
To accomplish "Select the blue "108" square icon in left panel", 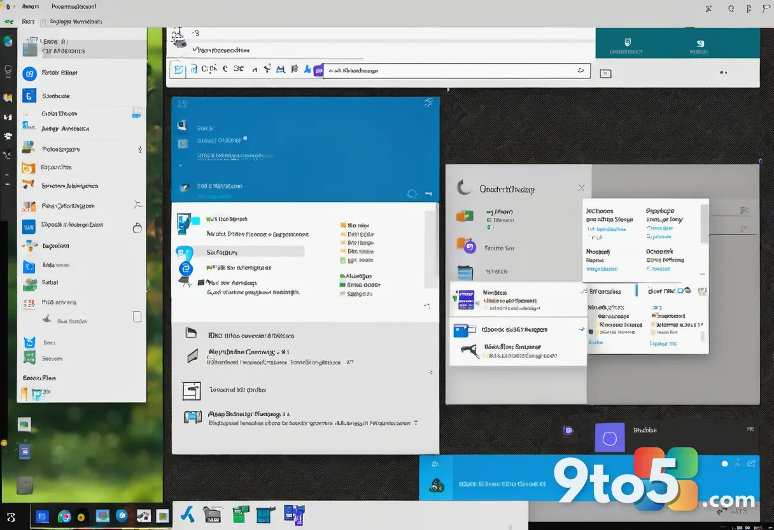I will (x=29, y=226).
